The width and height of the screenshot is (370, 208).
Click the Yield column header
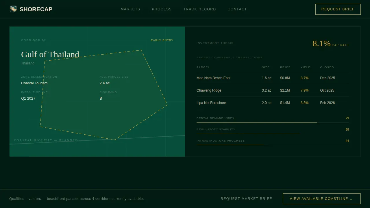[x=306, y=67]
